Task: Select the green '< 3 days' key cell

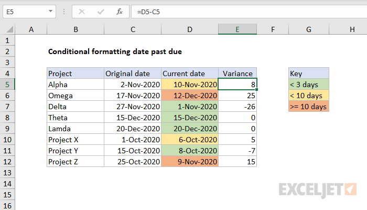Action: [x=309, y=85]
